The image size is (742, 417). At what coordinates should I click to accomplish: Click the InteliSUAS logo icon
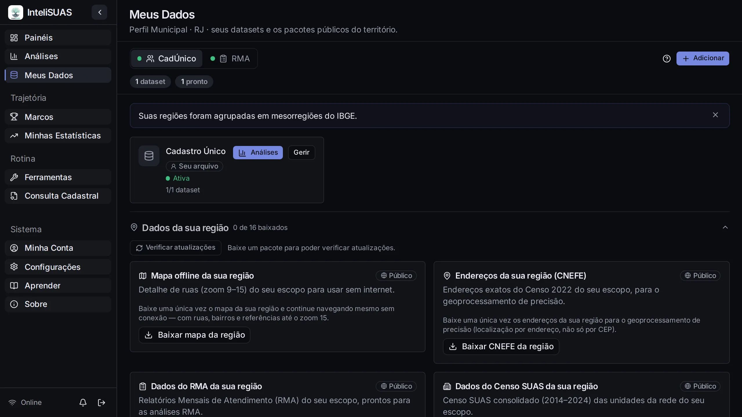click(16, 12)
